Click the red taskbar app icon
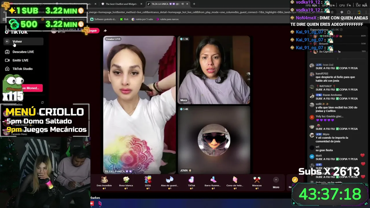The image size is (370, 208). pos(92,203)
